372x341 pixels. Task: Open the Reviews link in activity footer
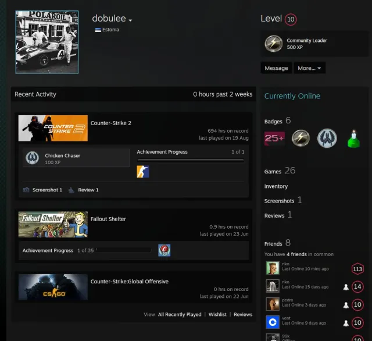[x=243, y=314]
